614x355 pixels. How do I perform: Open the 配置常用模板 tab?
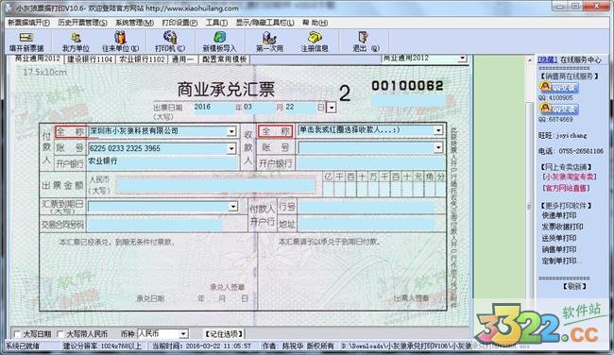click(225, 59)
